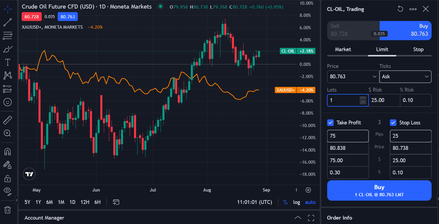The height and width of the screenshot is (224, 439).
Task: Click the TradingView logo on the chart
Action: (29, 174)
